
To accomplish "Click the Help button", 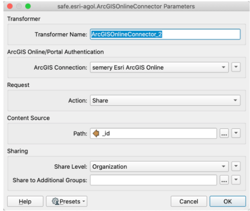I will click(25, 201).
